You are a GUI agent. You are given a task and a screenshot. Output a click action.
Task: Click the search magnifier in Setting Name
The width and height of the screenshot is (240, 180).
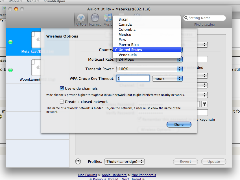point(186,18)
